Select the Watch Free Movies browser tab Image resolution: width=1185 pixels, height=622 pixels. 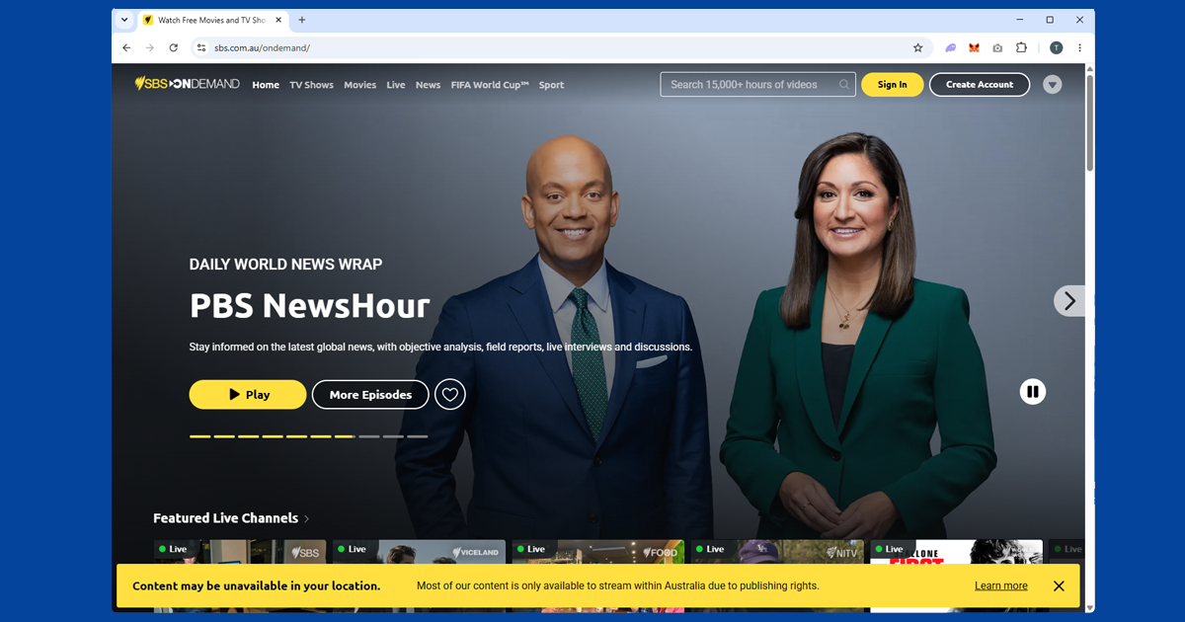pos(211,20)
